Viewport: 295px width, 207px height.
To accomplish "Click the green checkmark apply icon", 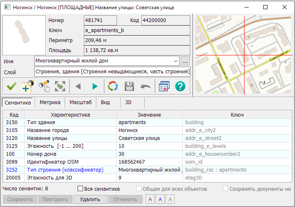I will click(11, 86).
